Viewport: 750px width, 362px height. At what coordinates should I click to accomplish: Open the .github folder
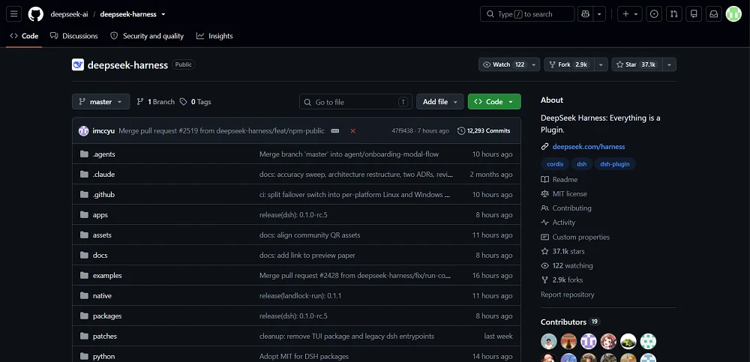[x=103, y=195]
